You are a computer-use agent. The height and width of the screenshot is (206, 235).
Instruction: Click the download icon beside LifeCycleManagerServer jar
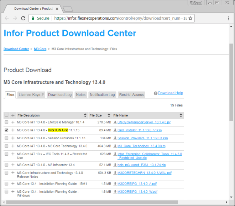click(115, 122)
